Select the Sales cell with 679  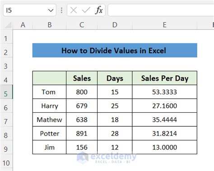pos(82,106)
